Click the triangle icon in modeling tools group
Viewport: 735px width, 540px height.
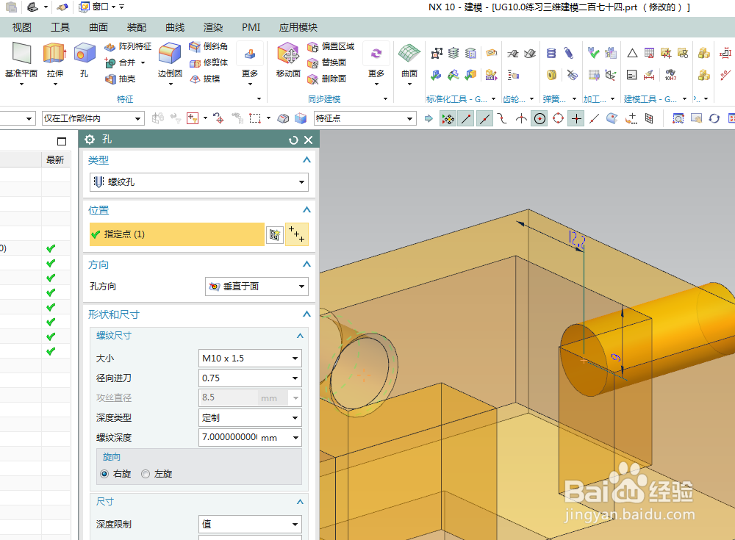point(632,53)
